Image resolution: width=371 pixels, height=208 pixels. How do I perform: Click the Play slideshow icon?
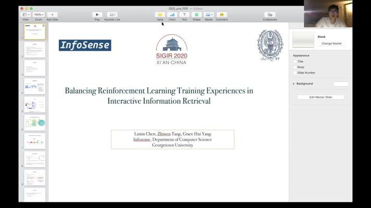coord(97,15)
